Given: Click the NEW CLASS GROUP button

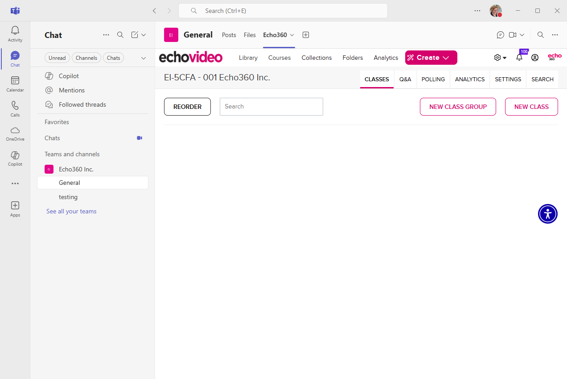Looking at the screenshot, I should click(458, 107).
